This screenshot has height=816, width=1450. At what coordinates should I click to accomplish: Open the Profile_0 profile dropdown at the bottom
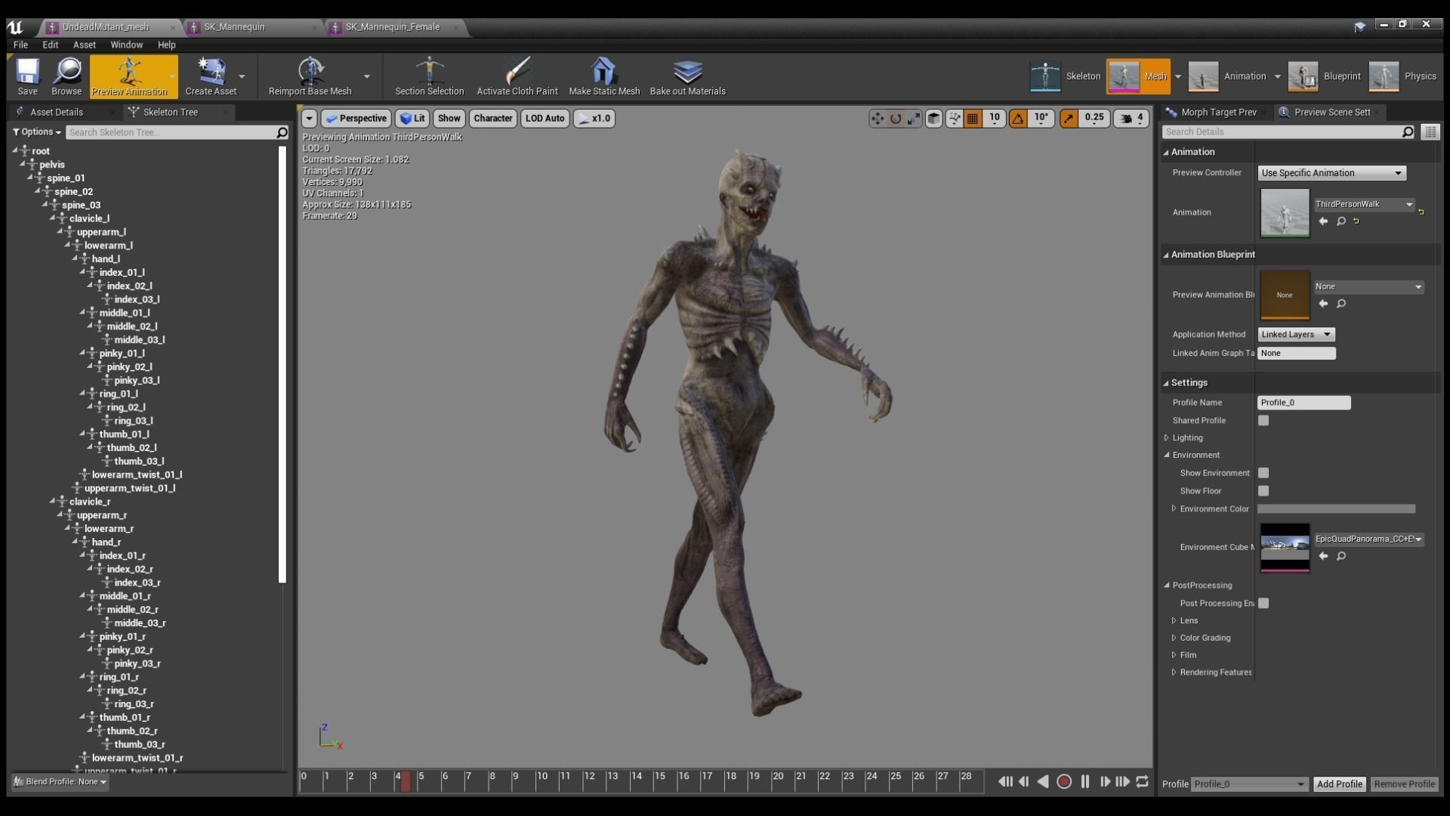(1249, 784)
